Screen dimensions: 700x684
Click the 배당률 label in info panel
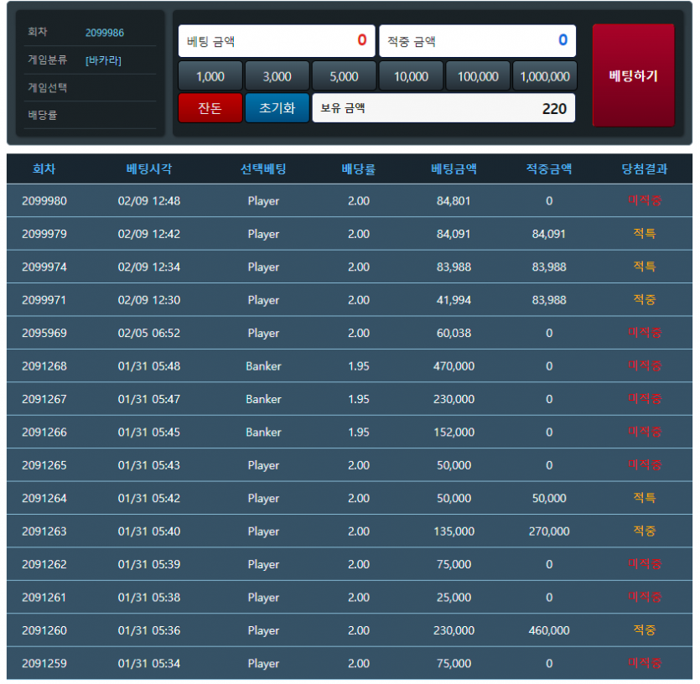coord(43,115)
